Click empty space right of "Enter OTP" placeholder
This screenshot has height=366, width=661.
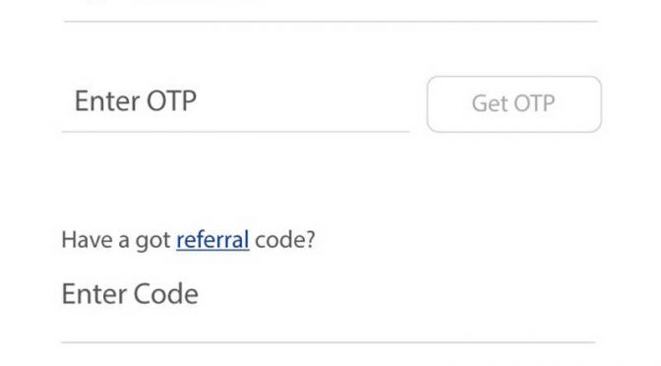[304, 101]
